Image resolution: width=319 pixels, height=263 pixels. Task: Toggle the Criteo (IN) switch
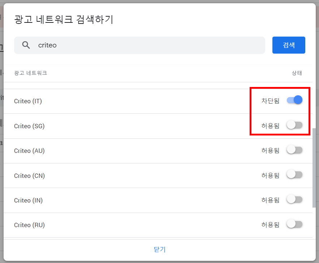(x=294, y=199)
